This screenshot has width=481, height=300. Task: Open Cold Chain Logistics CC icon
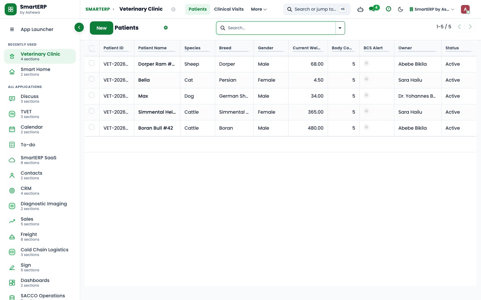tap(12, 252)
